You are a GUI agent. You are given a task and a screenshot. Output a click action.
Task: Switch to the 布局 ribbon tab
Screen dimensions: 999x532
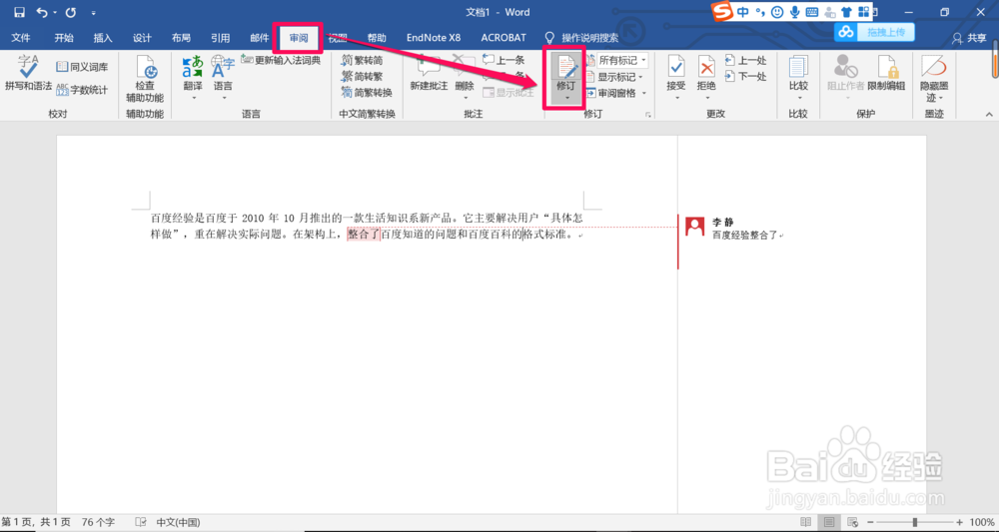pyautogui.click(x=181, y=38)
